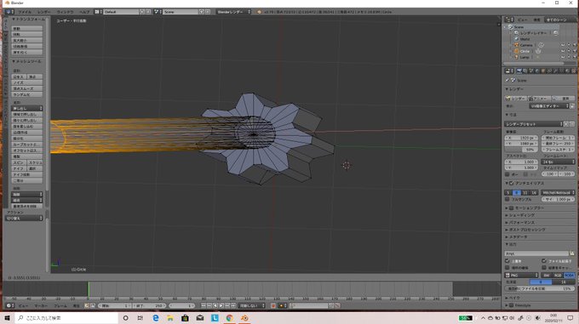The image size is (579, 324).
Task: Open the PNG file format dropdown
Action: pos(521,276)
